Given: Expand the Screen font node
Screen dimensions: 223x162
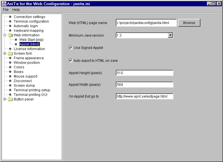Looking at the screenshot, I should point(5,54).
